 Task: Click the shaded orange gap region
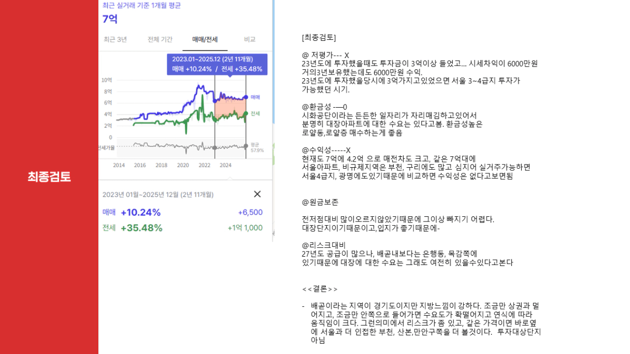[x=230, y=109]
